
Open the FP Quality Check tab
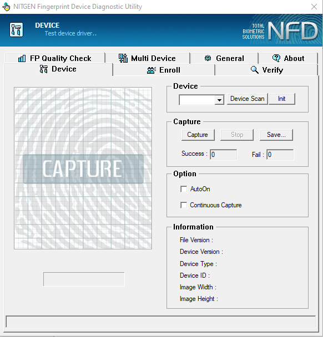55,58
